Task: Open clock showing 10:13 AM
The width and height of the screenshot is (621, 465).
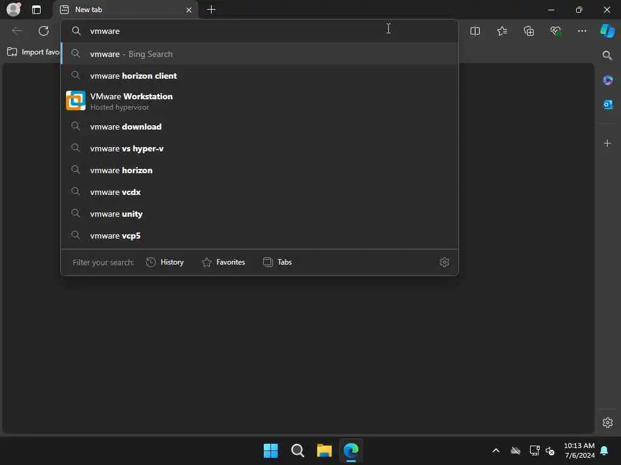Action: [579, 450]
